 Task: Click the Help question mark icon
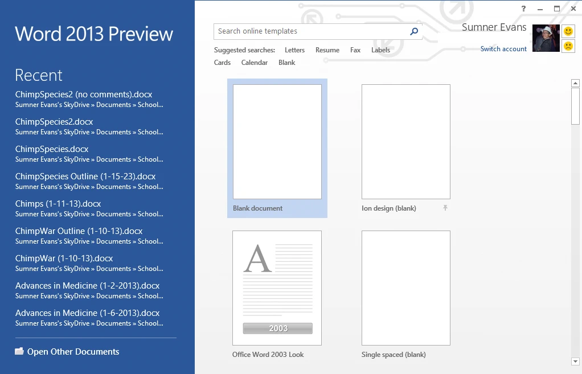click(523, 9)
